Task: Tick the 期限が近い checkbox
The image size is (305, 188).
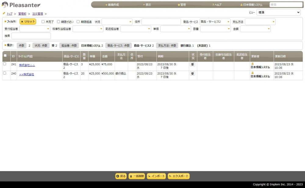Action: (59, 22)
